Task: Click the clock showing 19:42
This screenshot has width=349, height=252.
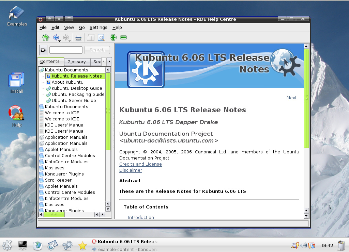Action: point(327,246)
